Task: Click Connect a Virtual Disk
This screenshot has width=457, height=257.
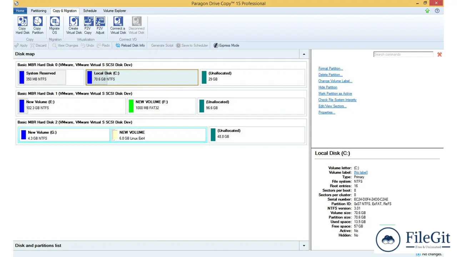Action: click(118, 25)
